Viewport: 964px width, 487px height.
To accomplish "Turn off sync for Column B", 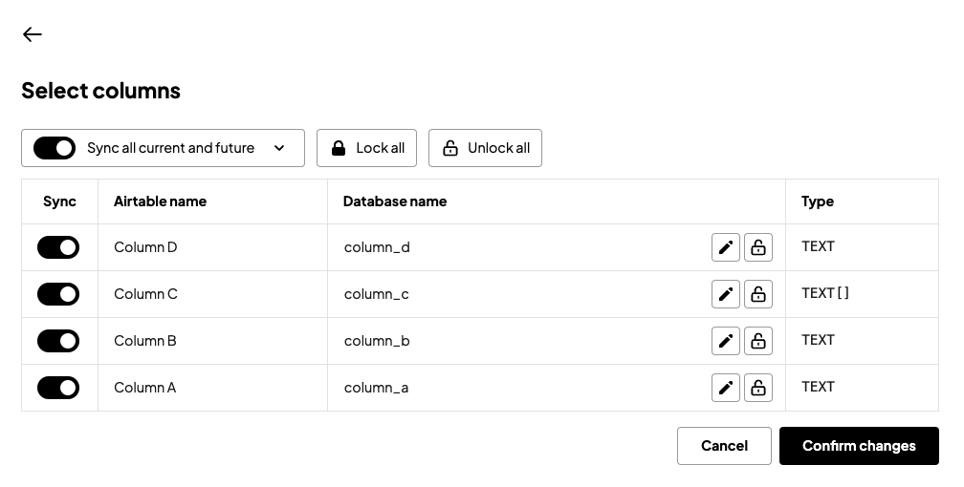I will [x=58, y=341].
